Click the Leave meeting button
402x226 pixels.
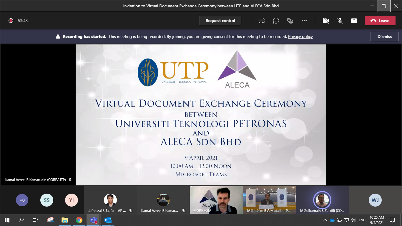380,21
